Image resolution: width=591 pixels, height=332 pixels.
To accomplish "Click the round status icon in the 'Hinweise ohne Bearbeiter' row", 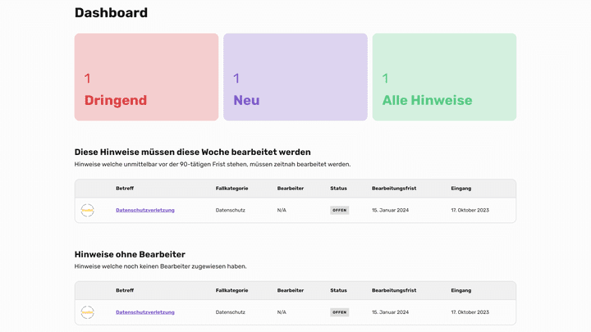I will pos(88,312).
